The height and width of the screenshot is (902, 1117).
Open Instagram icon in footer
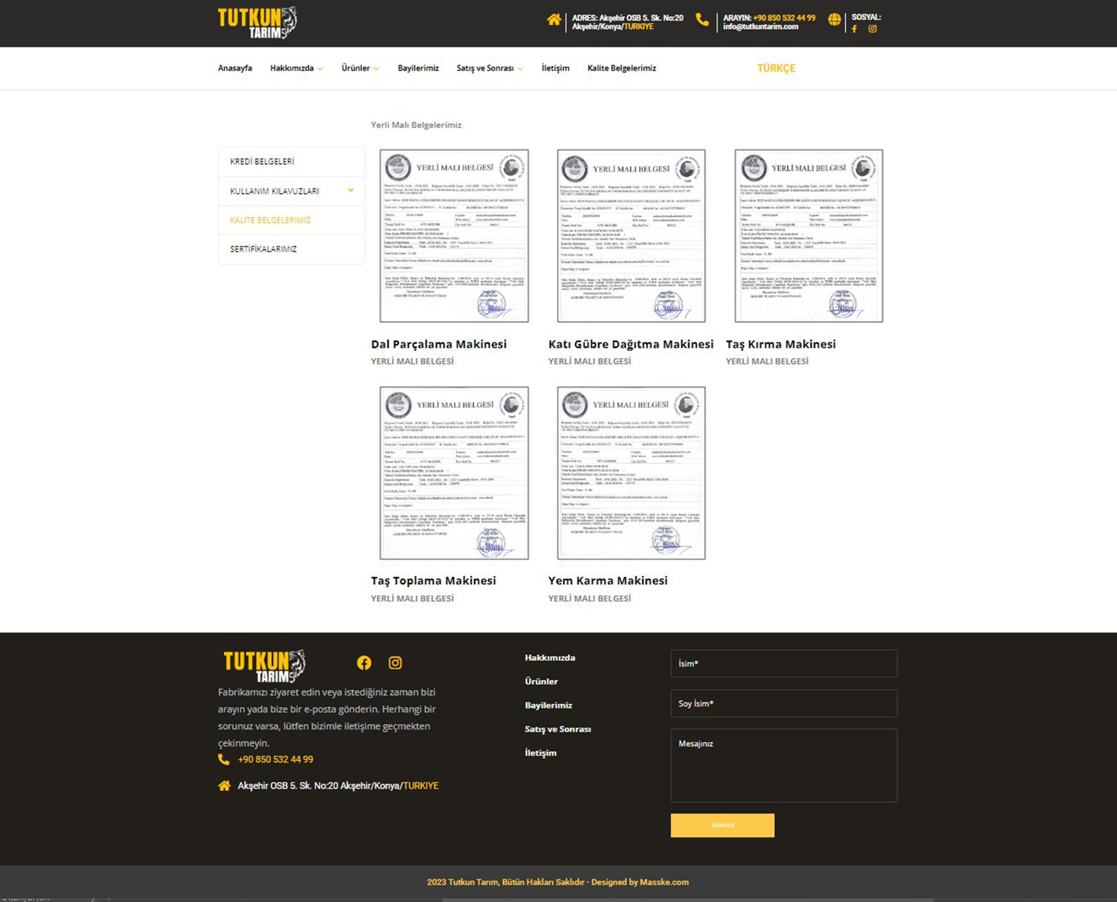pos(395,663)
